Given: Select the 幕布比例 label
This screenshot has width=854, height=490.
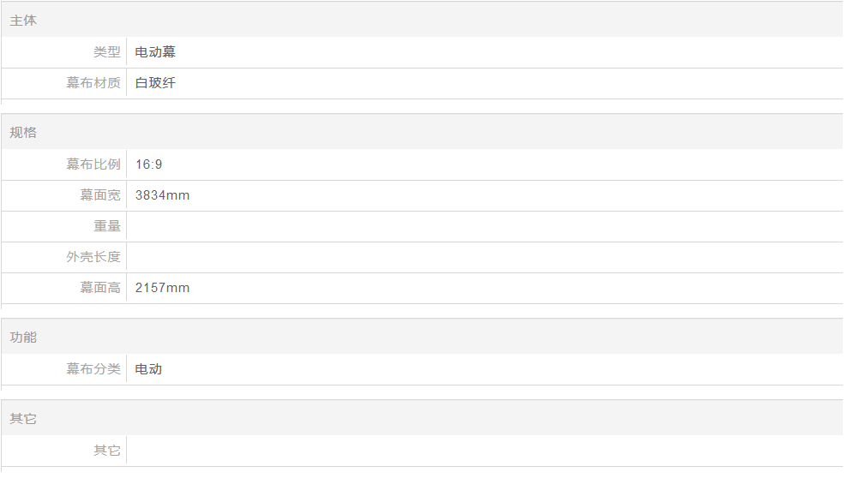Looking at the screenshot, I should (x=93, y=164).
